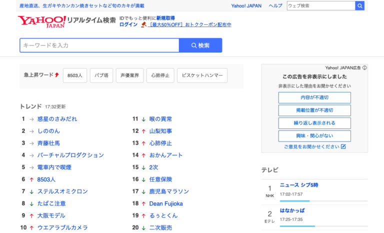Open trend るぅとくん

[x=163, y=215]
